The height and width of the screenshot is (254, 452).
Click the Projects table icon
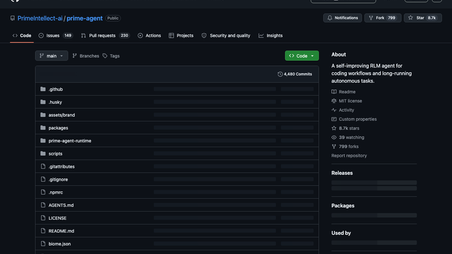tap(171, 36)
